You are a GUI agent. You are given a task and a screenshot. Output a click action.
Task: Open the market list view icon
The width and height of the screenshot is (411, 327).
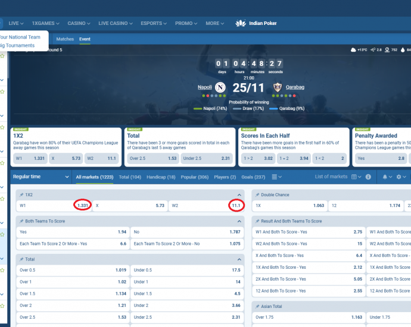[x=274, y=177]
